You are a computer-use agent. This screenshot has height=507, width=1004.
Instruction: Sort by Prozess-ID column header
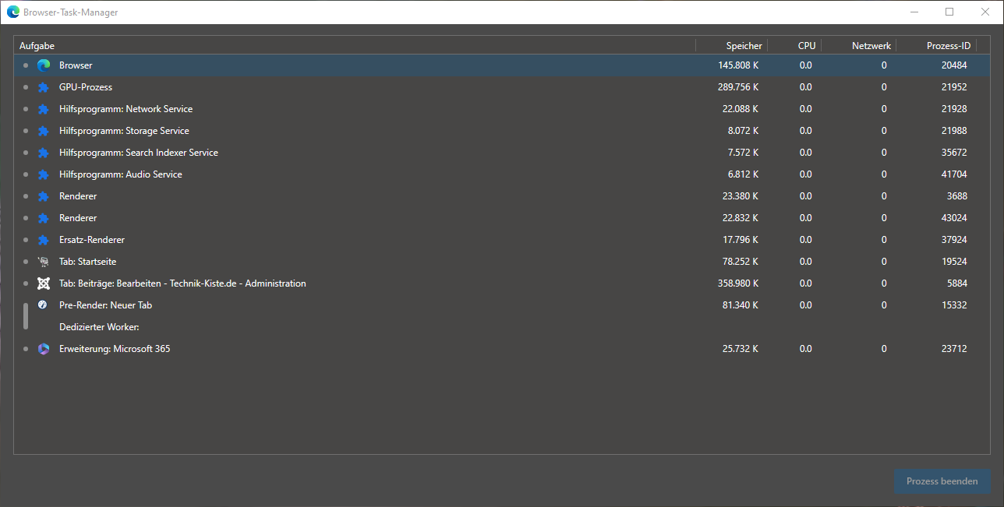pyautogui.click(x=948, y=46)
